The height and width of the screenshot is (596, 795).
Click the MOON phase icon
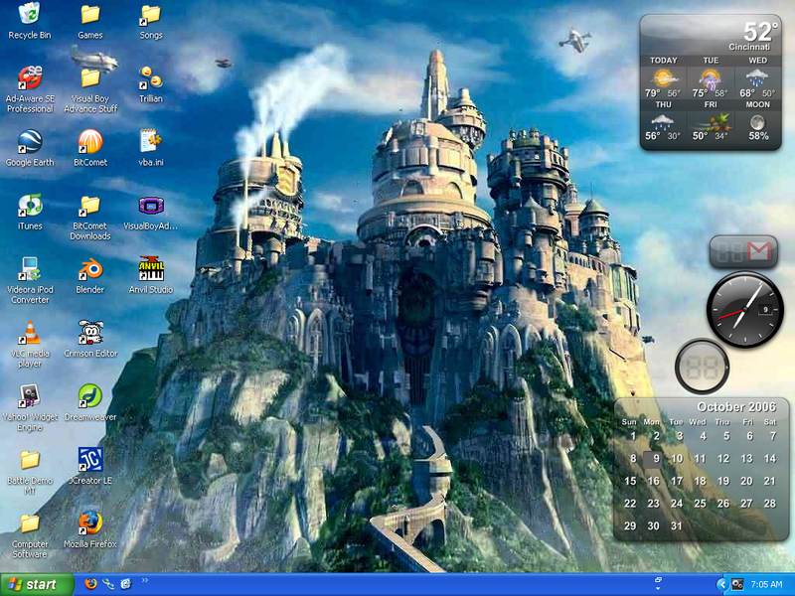click(x=758, y=122)
